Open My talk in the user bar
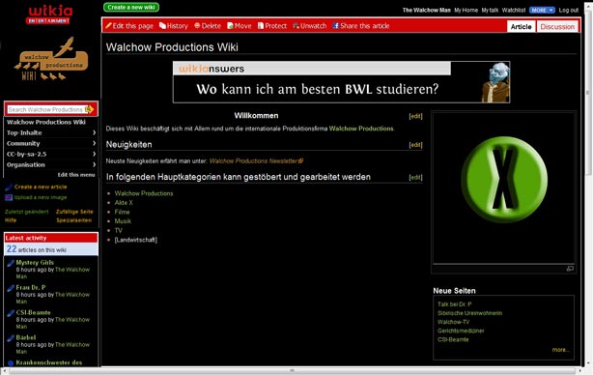The width and height of the screenshot is (593, 375). pos(490,11)
